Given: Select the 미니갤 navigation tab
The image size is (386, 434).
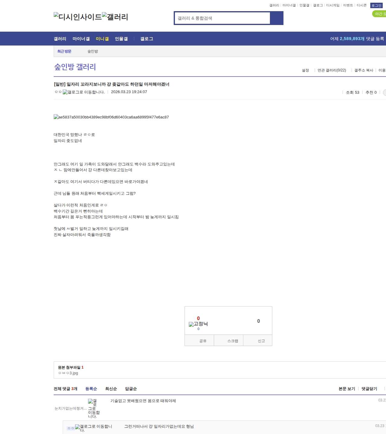Looking at the screenshot, I should 102,39.
